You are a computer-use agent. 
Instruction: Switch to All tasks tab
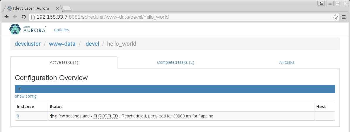coord(286,62)
